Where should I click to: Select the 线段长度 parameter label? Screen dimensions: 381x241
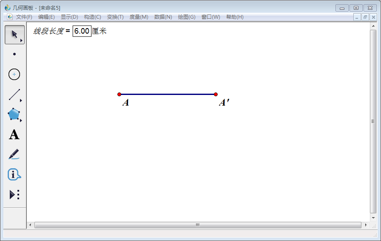click(x=48, y=31)
